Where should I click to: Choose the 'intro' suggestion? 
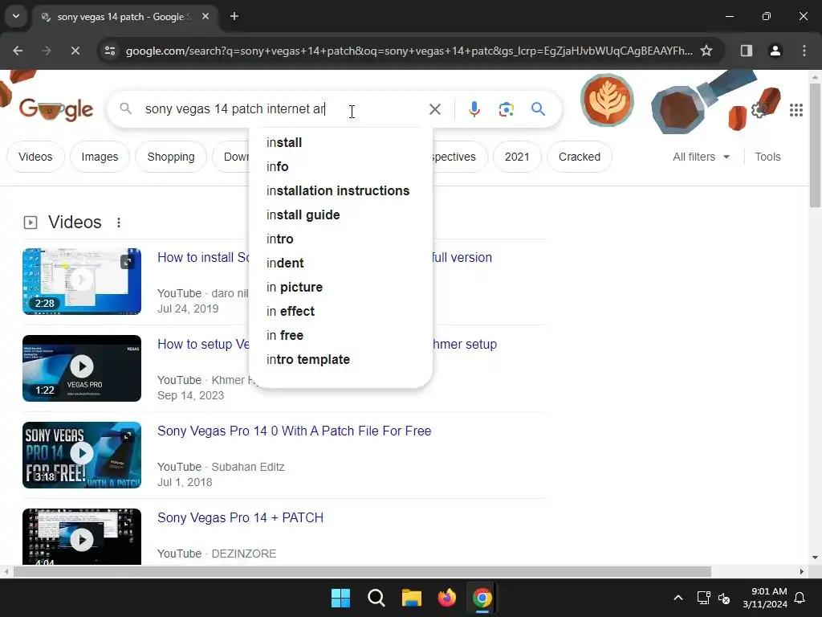340,239
